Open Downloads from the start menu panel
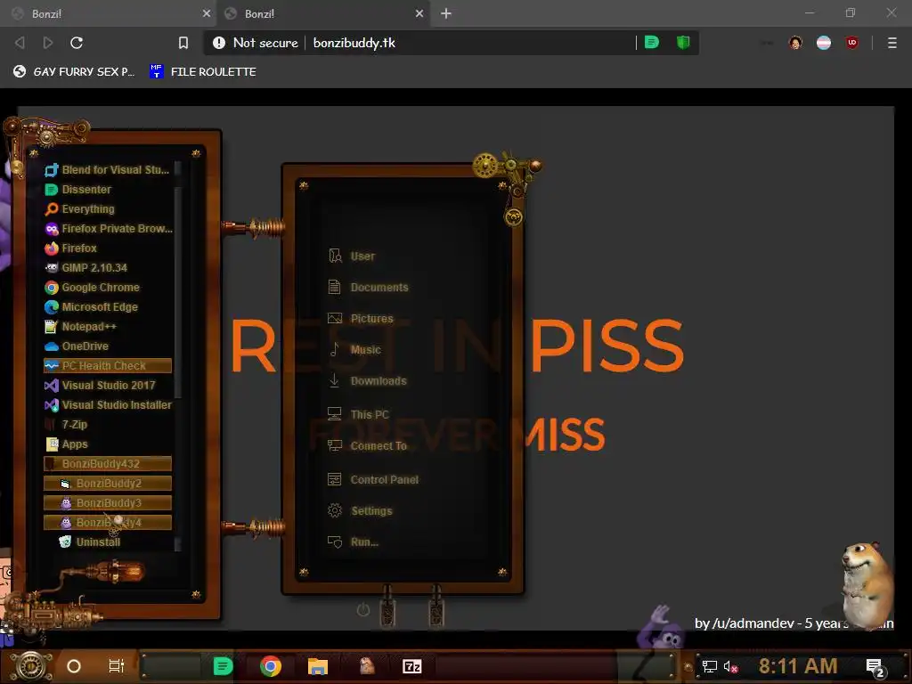The width and height of the screenshot is (912, 684). point(367,381)
